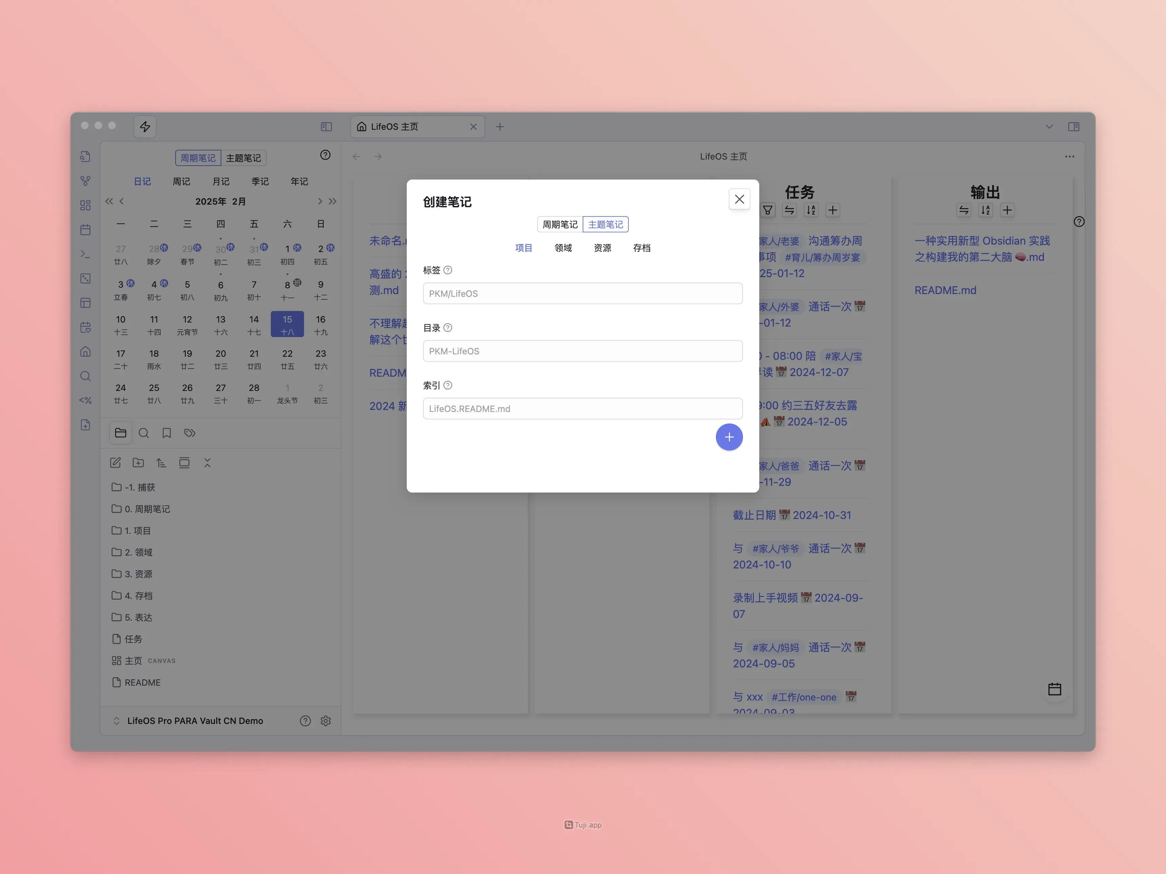Click the new folder icon in explorer
The image size is (1166, 874).
(138, 462)
